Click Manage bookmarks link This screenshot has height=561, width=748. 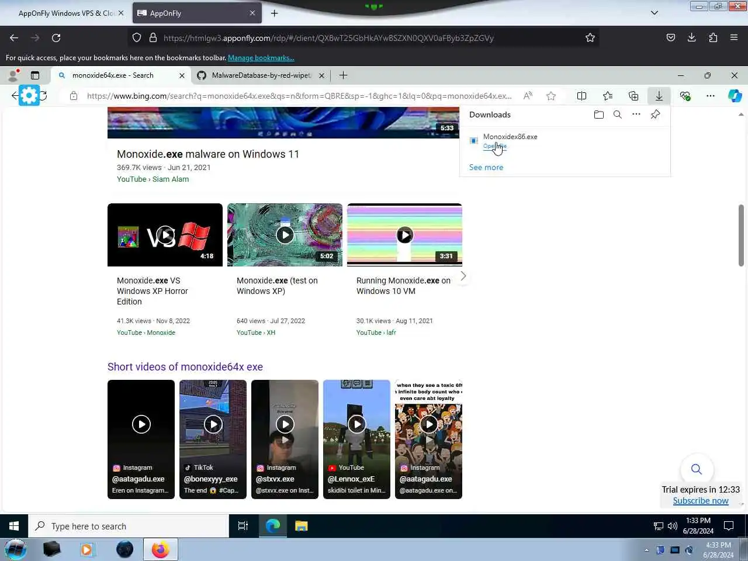[261, 58]
